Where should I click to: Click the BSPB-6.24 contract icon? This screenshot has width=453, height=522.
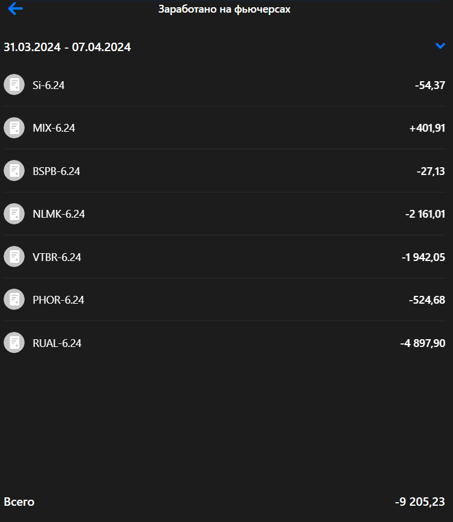point(14,171)
